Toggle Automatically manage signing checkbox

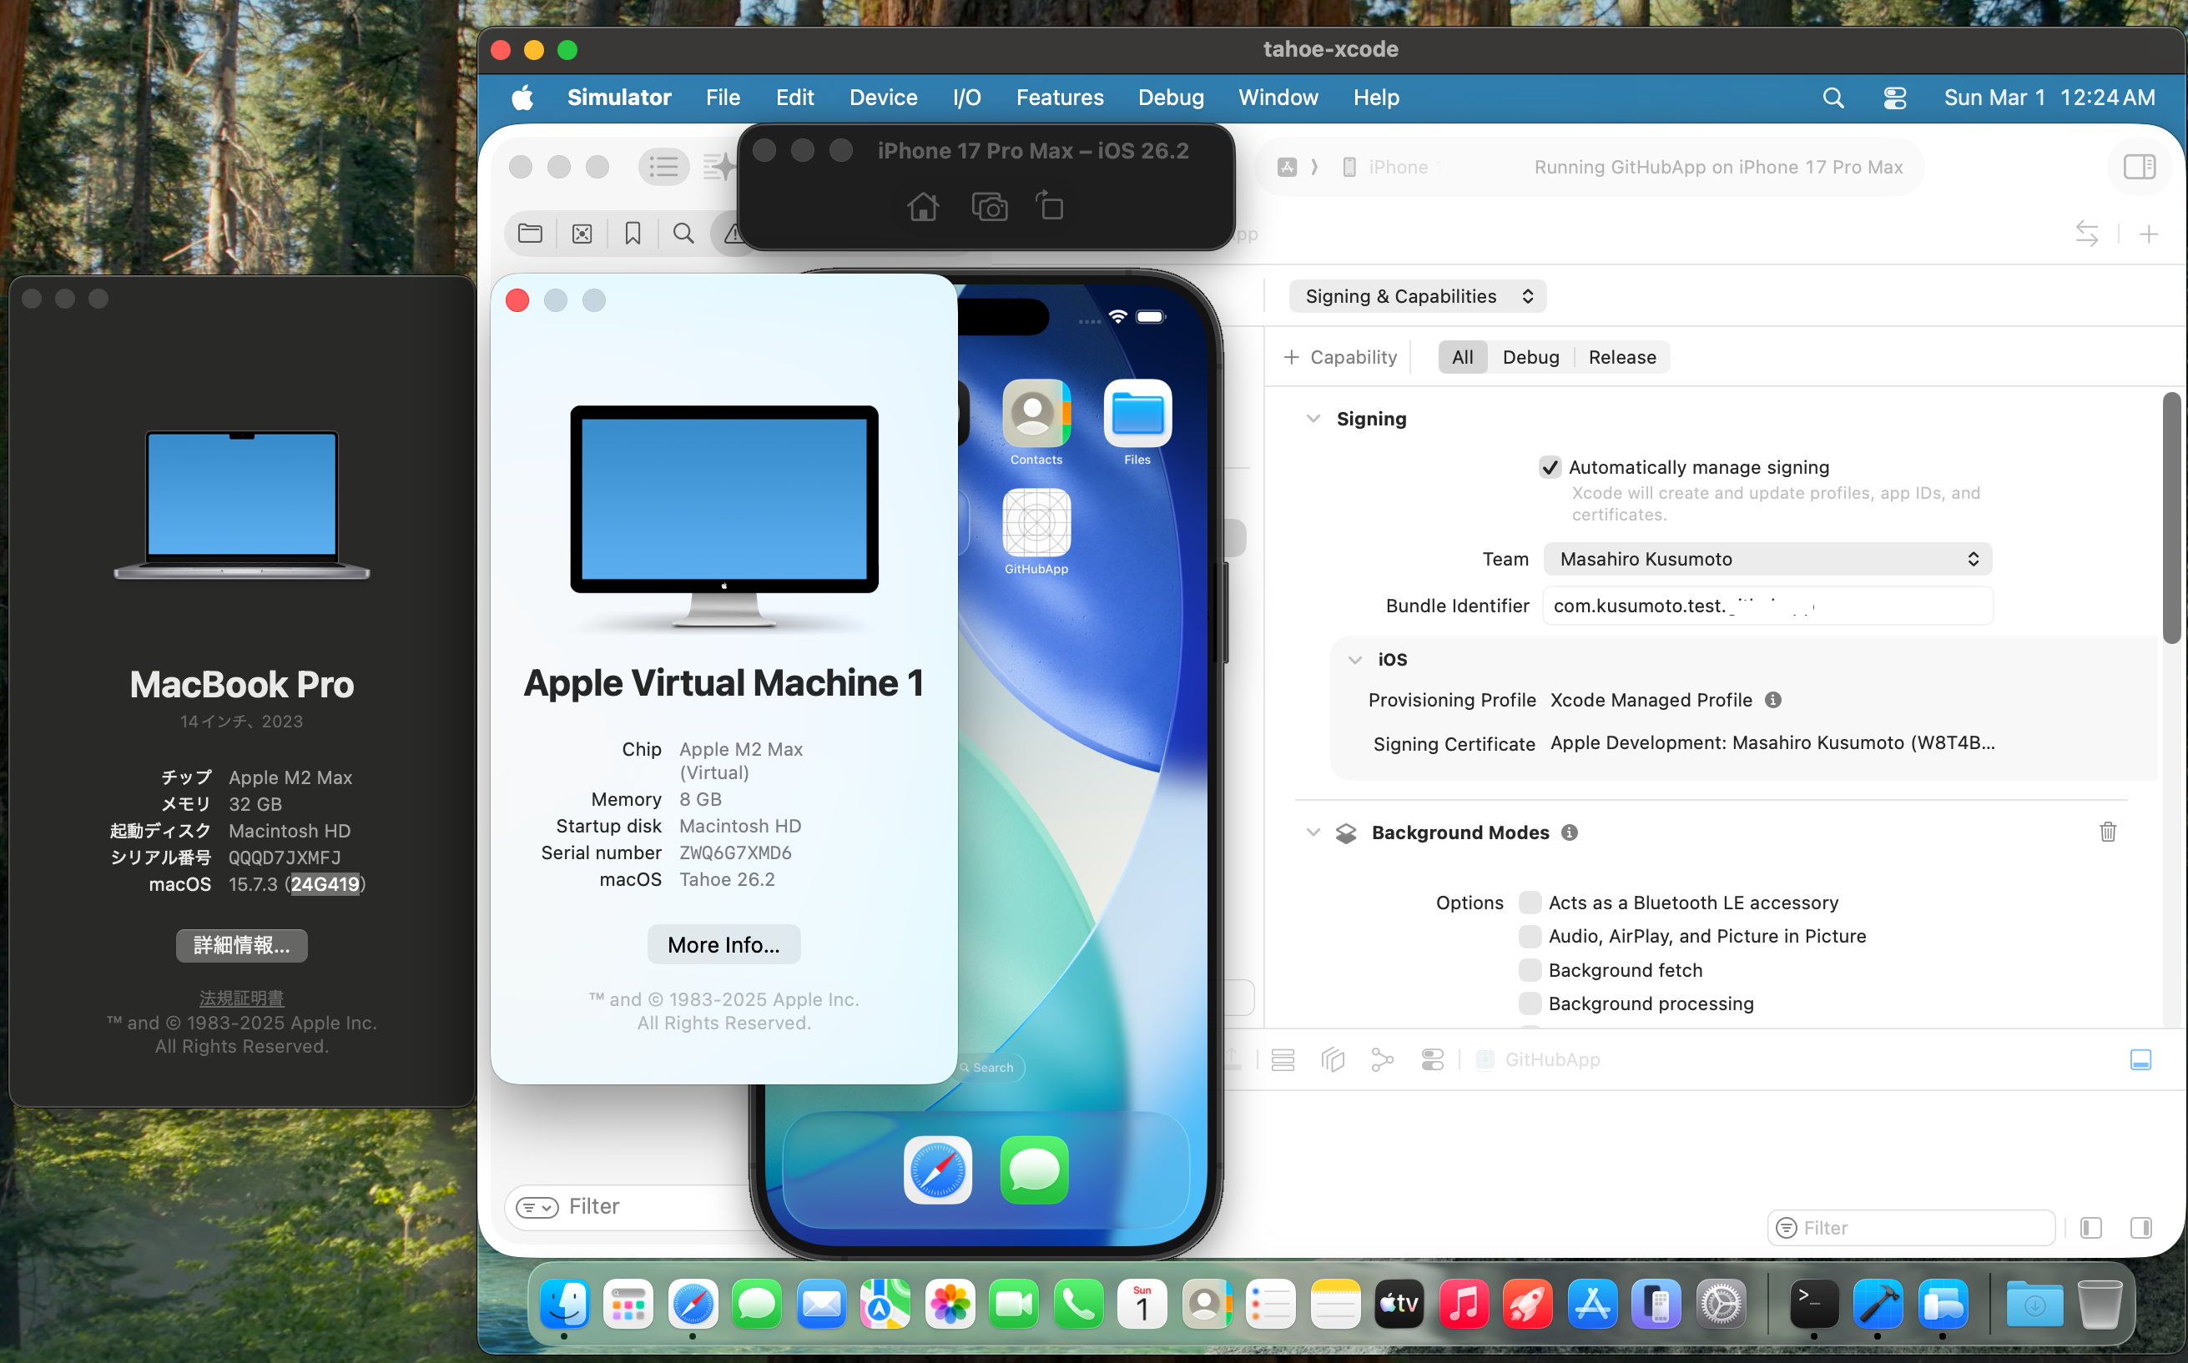[1550, 467]
